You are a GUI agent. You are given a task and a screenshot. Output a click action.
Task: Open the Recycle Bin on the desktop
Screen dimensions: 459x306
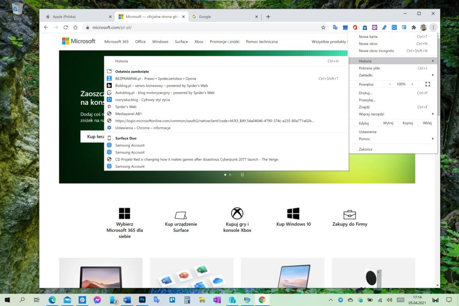pos(17,11)
